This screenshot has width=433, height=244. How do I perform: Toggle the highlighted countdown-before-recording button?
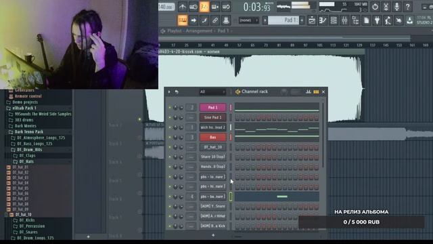pos(204,7)
